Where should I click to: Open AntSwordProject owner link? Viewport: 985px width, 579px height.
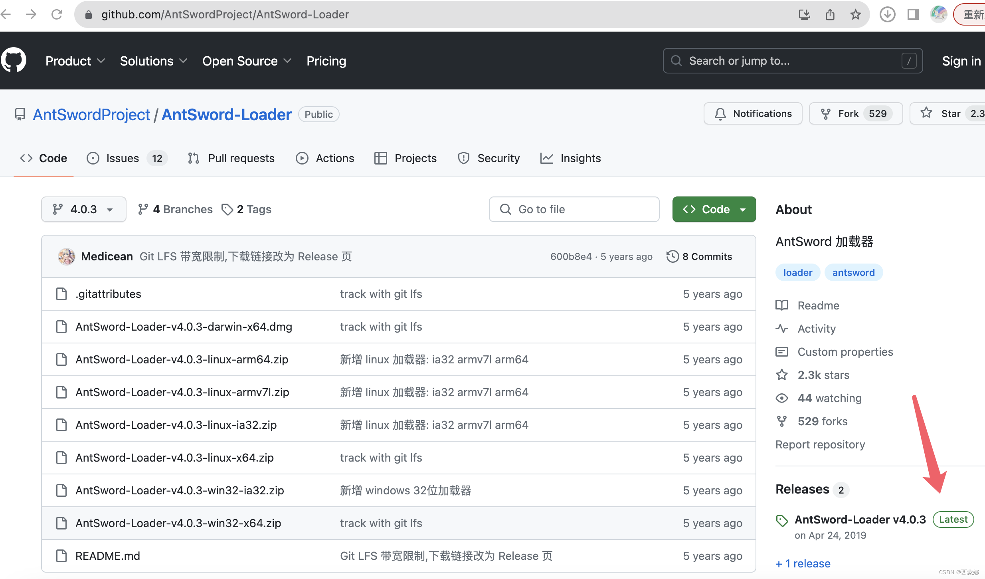point(91,115)
